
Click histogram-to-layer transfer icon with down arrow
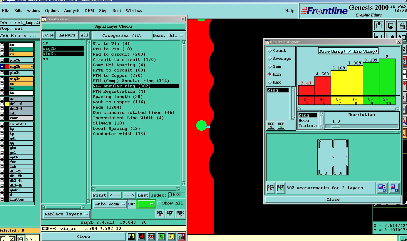tap(382, 188)
